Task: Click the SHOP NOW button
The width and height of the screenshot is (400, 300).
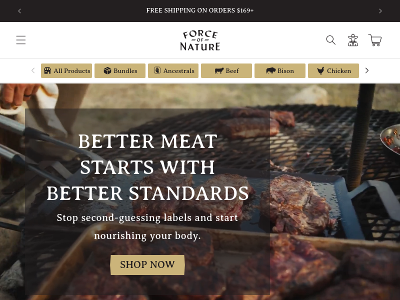Action: pos(147,265)
